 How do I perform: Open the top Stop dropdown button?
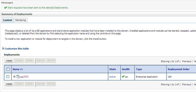pyautogui.click(x=51, y=61)
